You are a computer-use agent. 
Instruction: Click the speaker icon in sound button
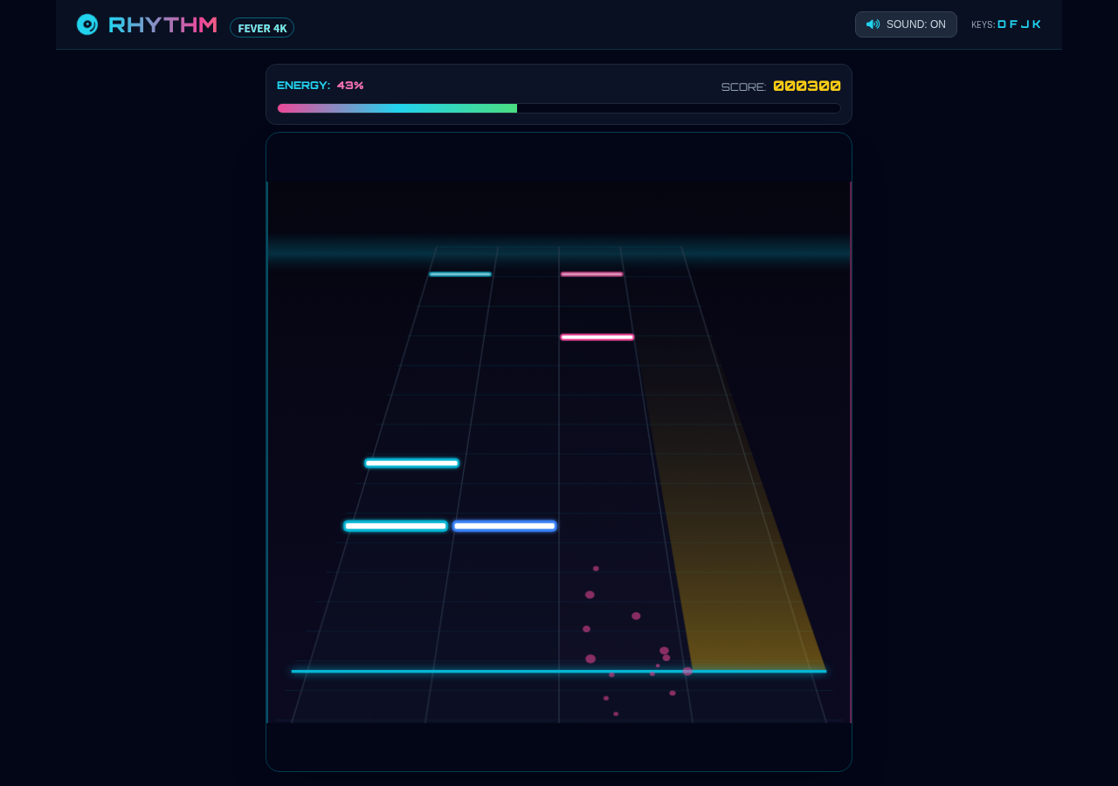(x=873, y=24)
